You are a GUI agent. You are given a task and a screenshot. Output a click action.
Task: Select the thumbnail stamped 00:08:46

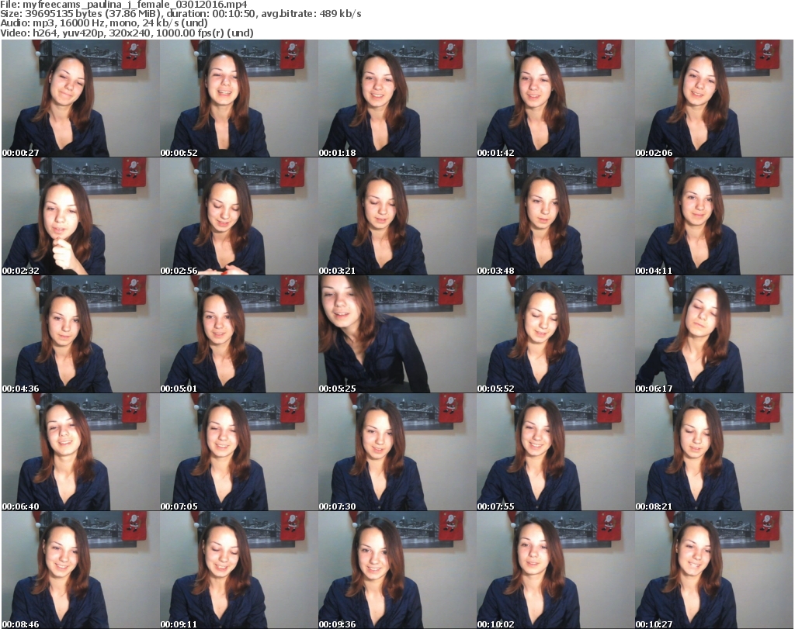(x=81, y=570)
